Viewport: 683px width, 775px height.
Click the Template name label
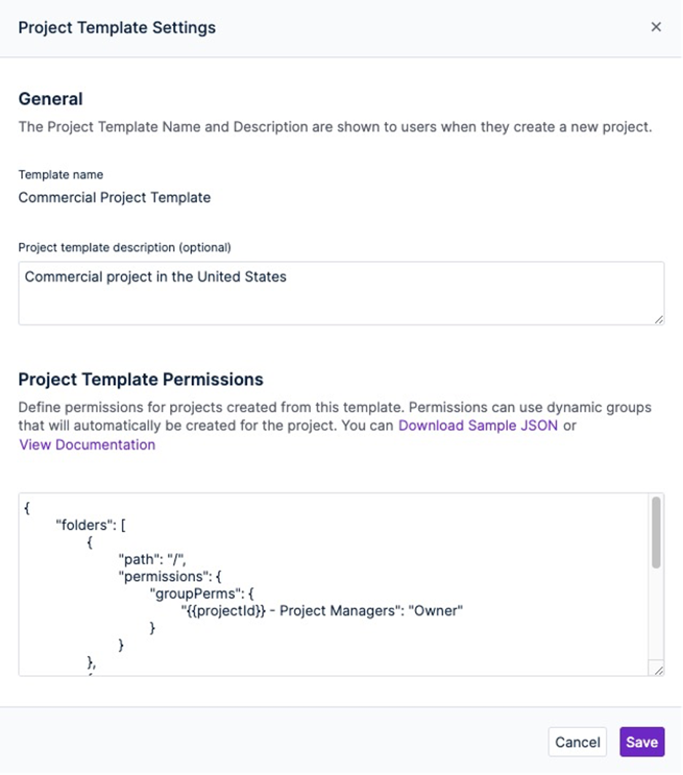coord(61,174)
